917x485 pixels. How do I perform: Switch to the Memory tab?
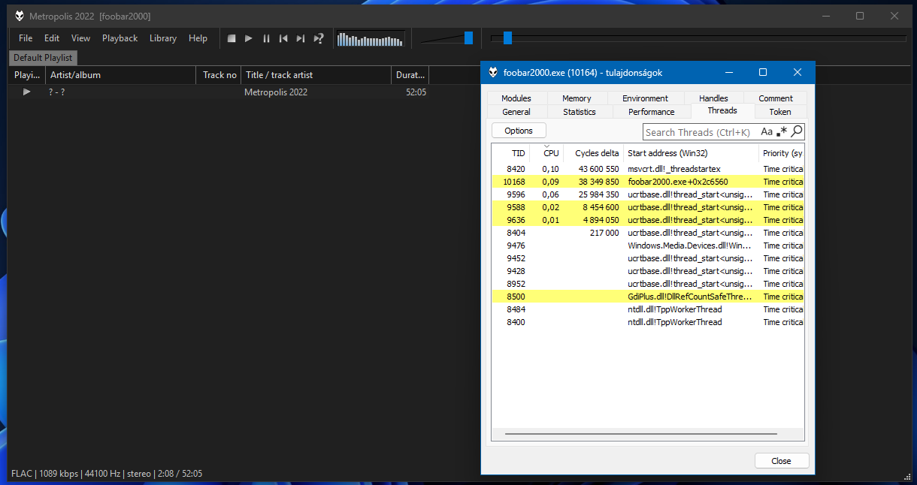[x=577, y=98]
